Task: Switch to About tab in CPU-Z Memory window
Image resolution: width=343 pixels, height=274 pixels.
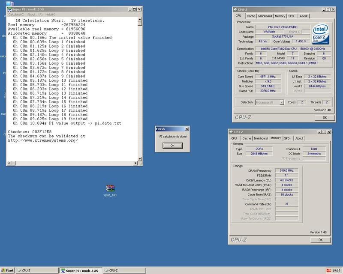Action: point(299,138)
